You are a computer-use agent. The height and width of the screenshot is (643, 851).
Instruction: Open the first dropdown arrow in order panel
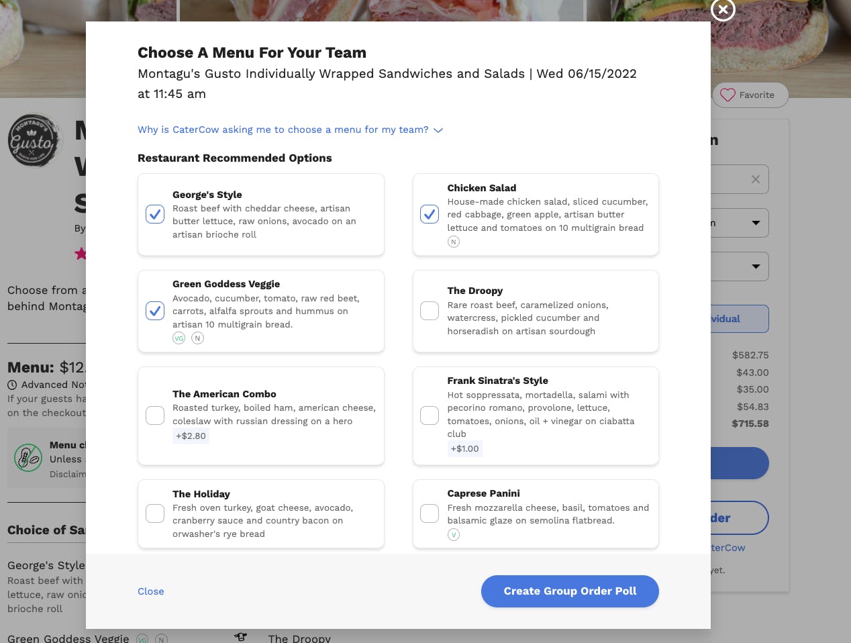click(756, 223)
